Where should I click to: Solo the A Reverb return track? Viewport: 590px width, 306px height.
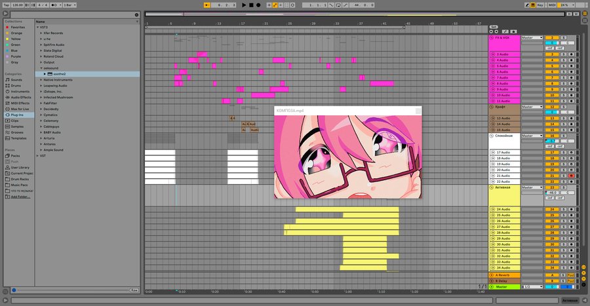(564, 275)
